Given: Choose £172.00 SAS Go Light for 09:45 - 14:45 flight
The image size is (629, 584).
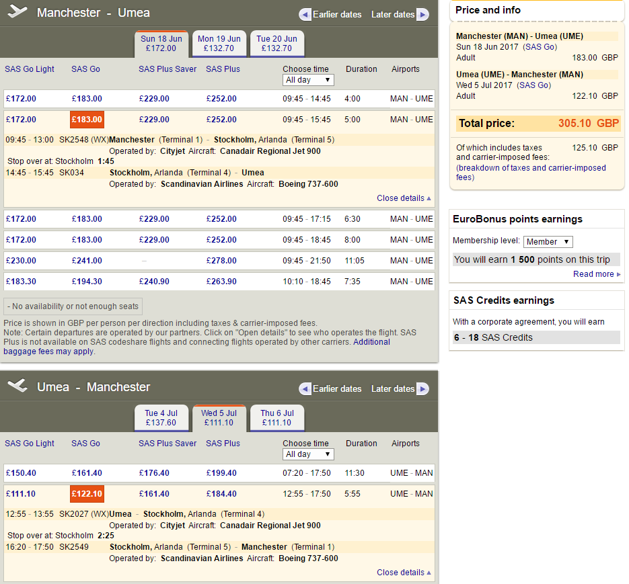Looking at the screenshot, I should 21,99.
